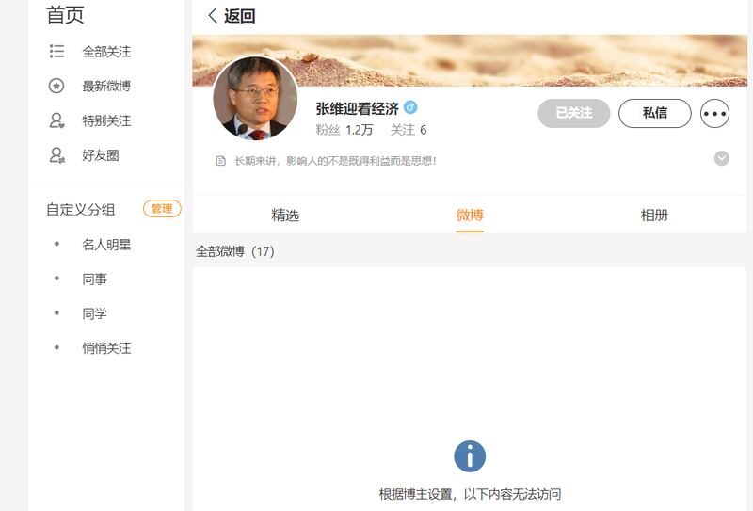This screenshot has height=511, width=753.
Task: Switch to the 相册 tab
Action: tap(654, 216)
